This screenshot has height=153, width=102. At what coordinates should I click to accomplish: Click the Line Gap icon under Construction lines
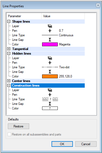[x=50, y=104]
